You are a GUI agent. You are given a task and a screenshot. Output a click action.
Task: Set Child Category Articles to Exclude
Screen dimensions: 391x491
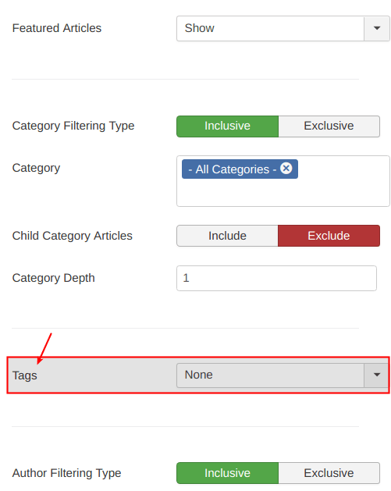coord(329,236)
